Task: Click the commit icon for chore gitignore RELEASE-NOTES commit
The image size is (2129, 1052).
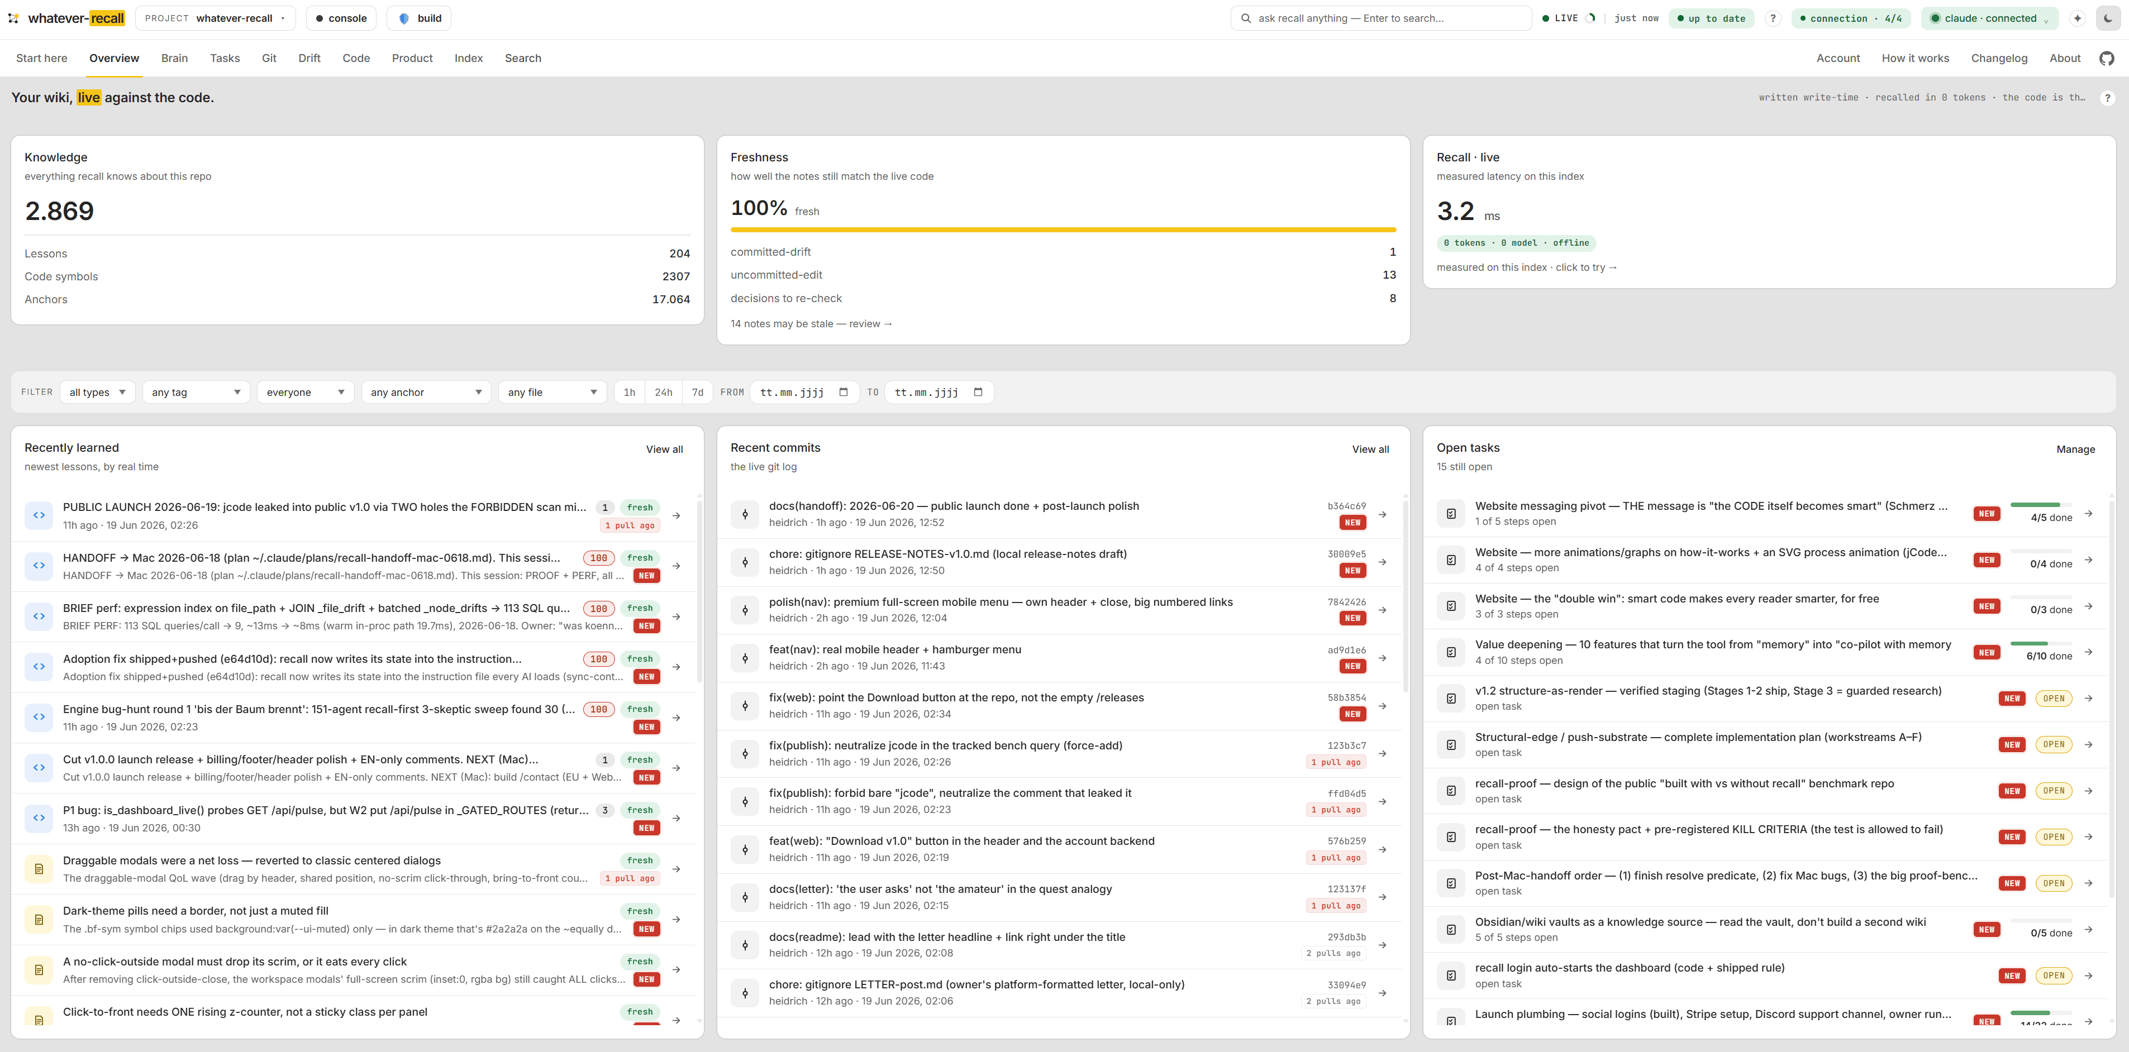Action: [x=745, y=562]
